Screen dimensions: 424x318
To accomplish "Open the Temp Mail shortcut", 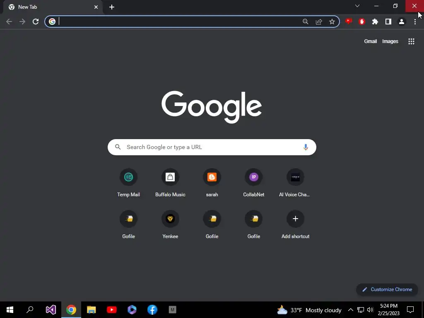I will coord(128,183).
